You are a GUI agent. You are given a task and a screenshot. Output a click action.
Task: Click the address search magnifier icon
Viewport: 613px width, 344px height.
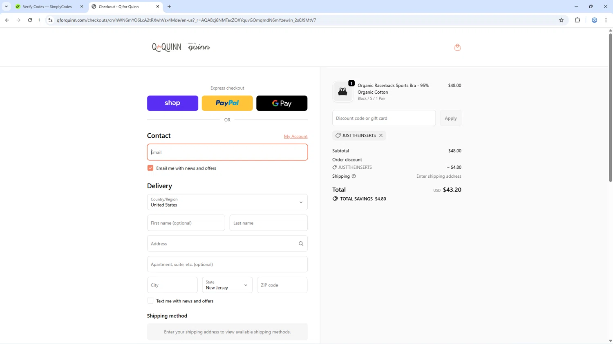pos(301,244)
